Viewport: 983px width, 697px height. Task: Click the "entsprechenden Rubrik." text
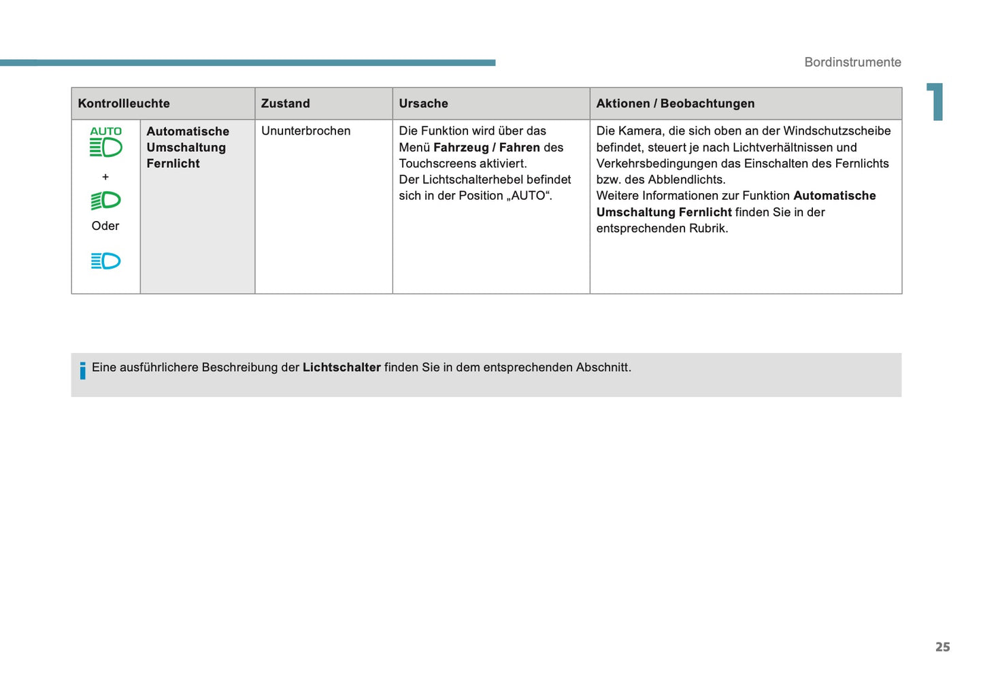coord(662,228)
